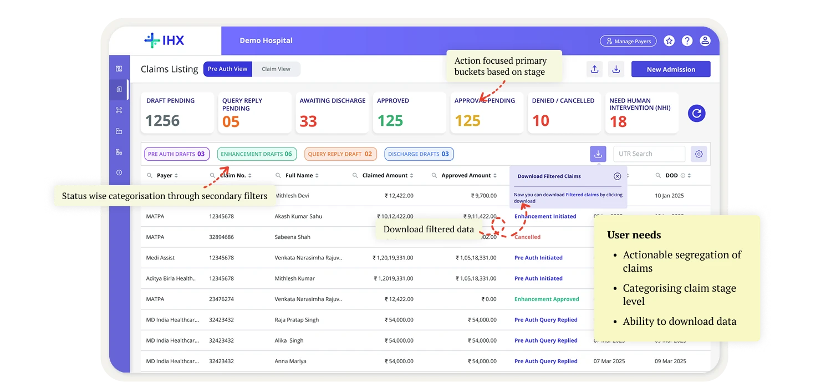Select the ₹ 10,12,422.00 claimed amount
Image resolution: width=826 pixels, height=382 pixels.
(395, 216)
